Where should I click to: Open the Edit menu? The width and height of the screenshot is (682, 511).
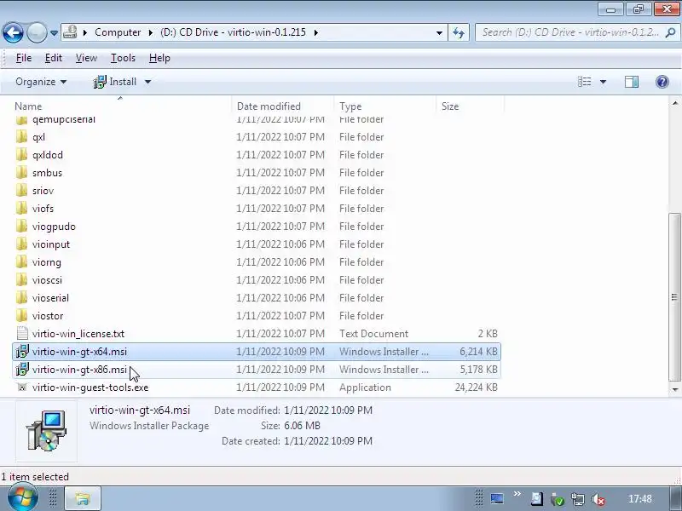[x=54, y=58]
